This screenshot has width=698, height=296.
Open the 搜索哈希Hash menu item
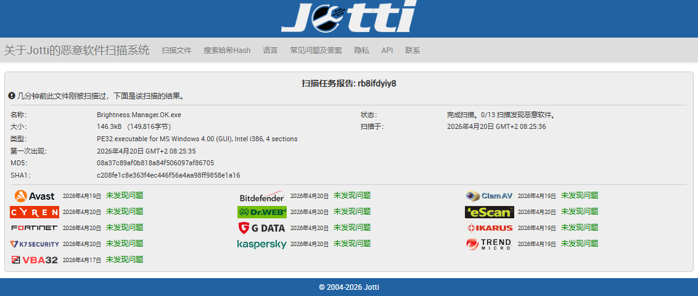point(227,51)
